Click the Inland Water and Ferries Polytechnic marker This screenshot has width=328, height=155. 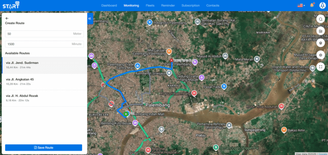click(x=313, y=68)
